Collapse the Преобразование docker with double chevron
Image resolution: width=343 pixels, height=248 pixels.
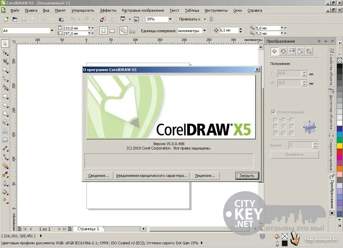point(319,41)
